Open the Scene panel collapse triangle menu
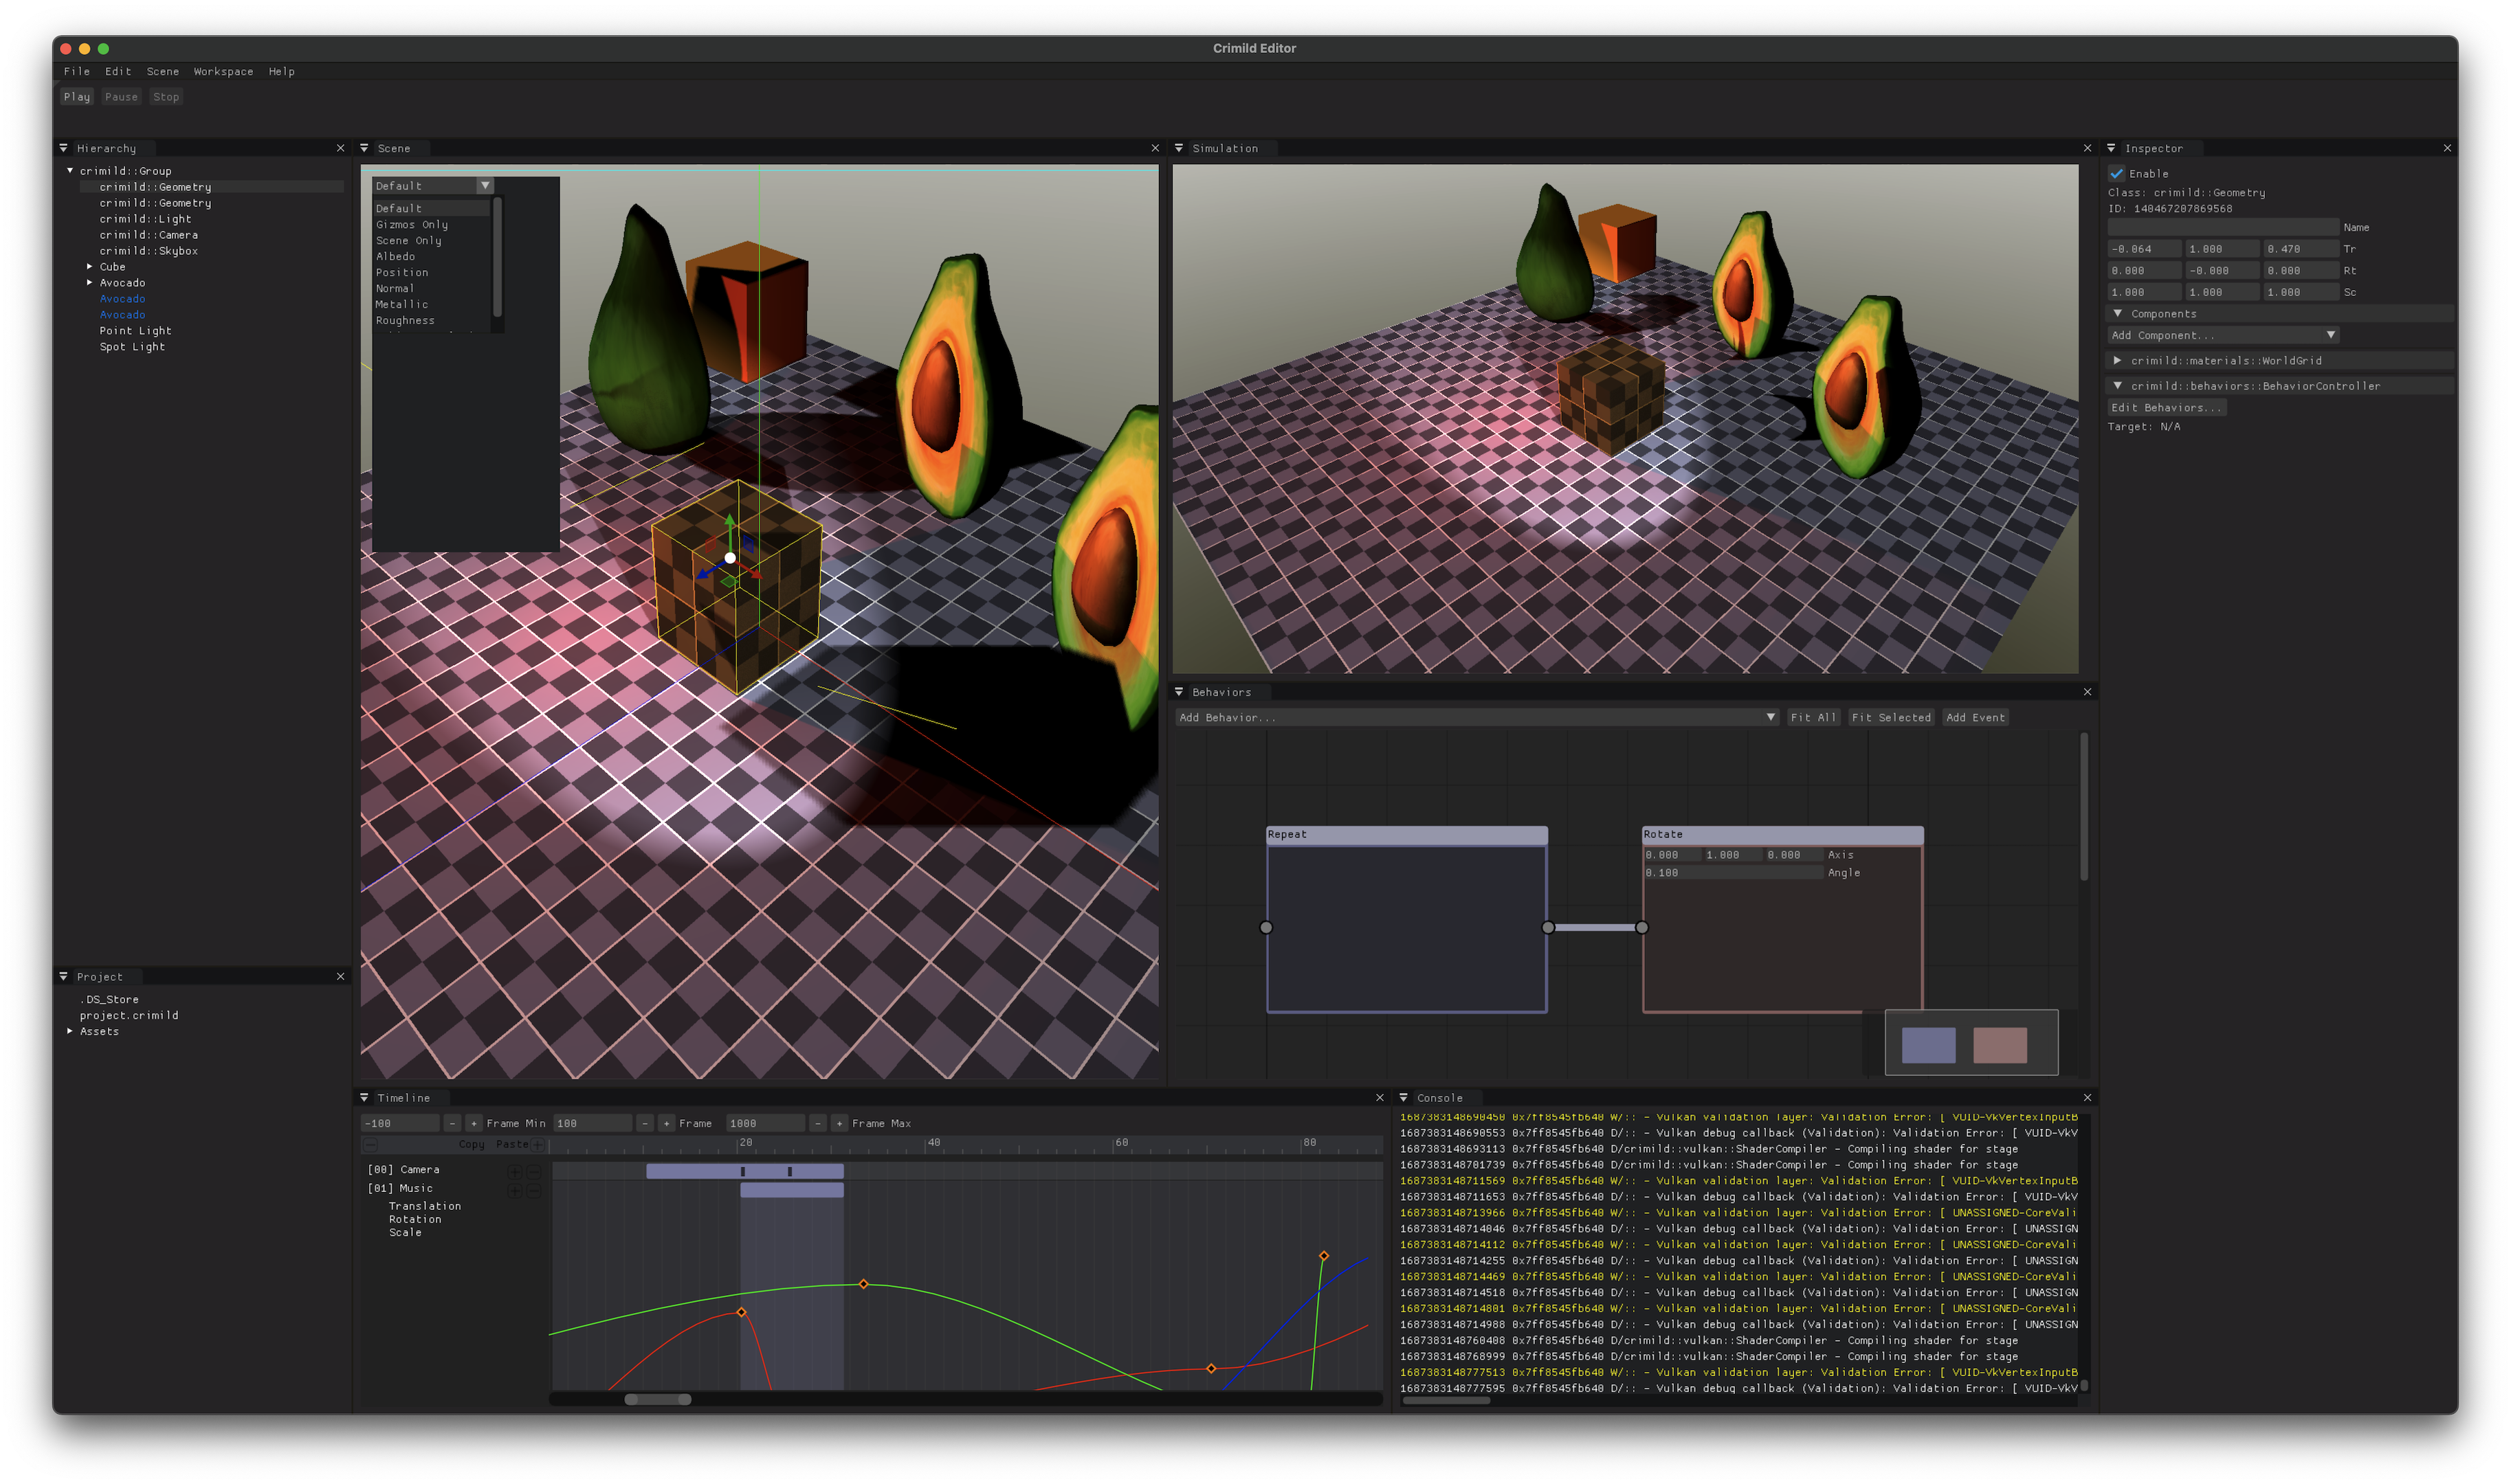Image resolution: width=2511 pixels, height=1484 pixels. click(x=364, y=148)
